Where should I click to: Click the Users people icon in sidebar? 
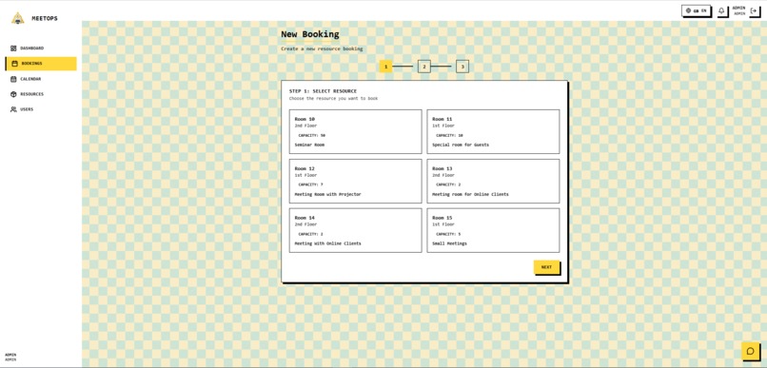[13, 109]
